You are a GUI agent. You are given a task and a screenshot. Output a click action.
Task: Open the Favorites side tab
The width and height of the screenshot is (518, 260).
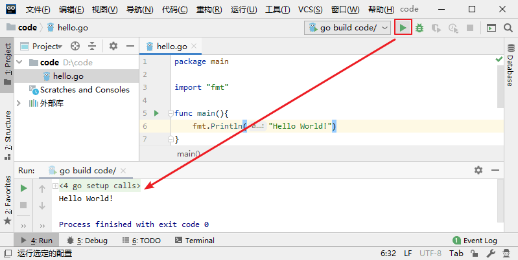pyautogui.click(x=8, y=200)
